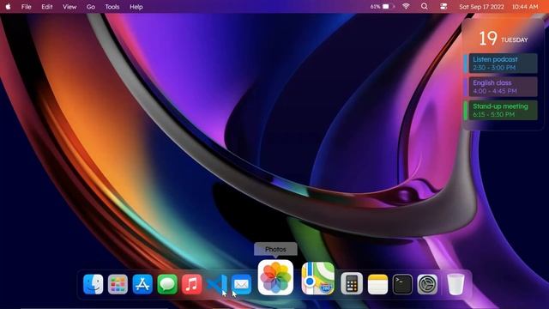Open the Edit menu
Image resolution: width=549 pixels, height=309 pixels.
(x=47, y=7)
